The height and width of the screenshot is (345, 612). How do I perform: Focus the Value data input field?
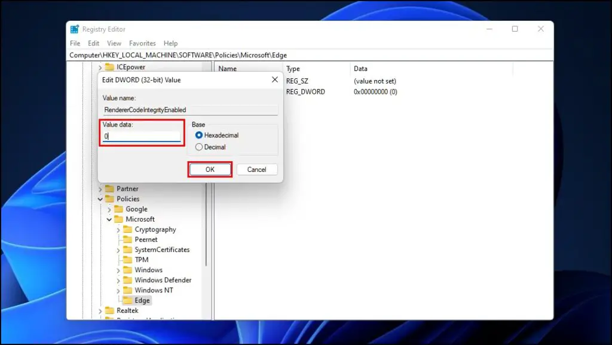(141, 136)
